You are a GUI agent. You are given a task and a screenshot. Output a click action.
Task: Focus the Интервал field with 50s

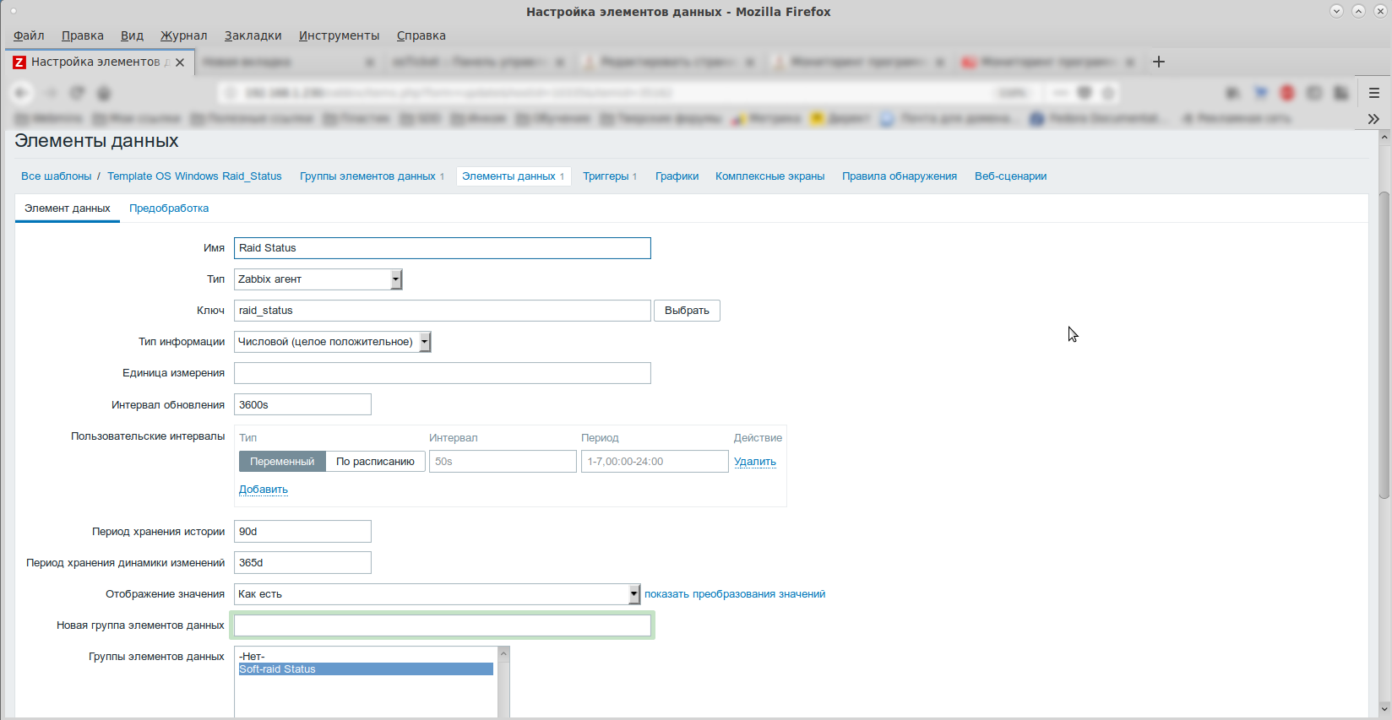point(503,462)
